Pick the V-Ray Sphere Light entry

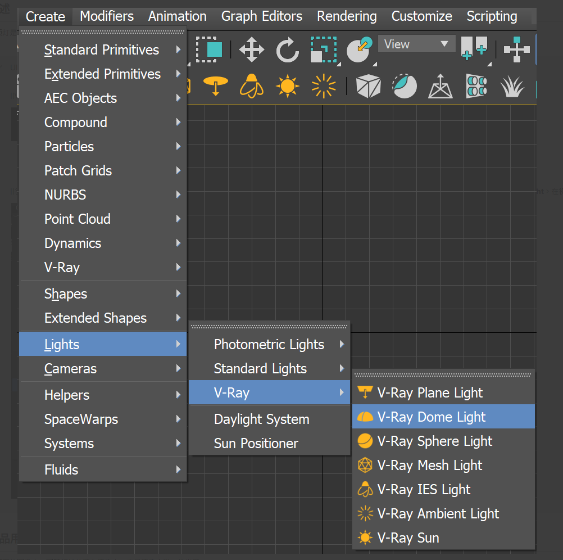pos(443,441)
